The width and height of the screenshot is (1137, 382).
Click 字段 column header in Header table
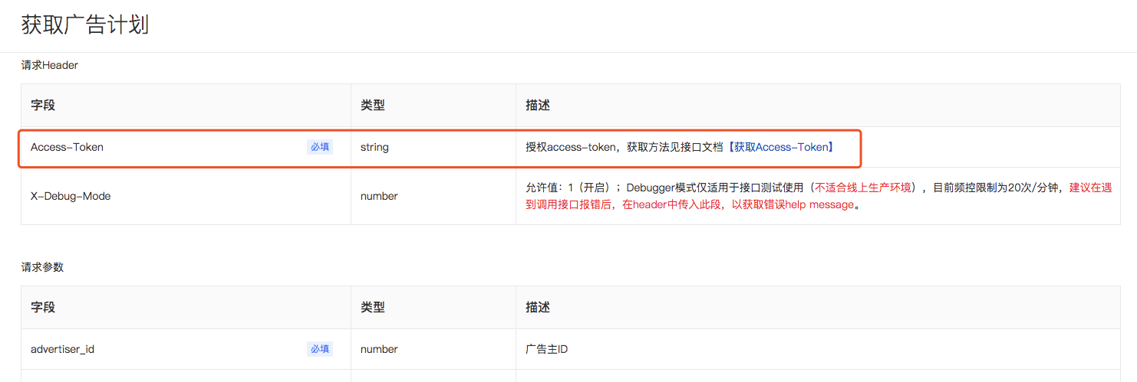tap(43, 106)
